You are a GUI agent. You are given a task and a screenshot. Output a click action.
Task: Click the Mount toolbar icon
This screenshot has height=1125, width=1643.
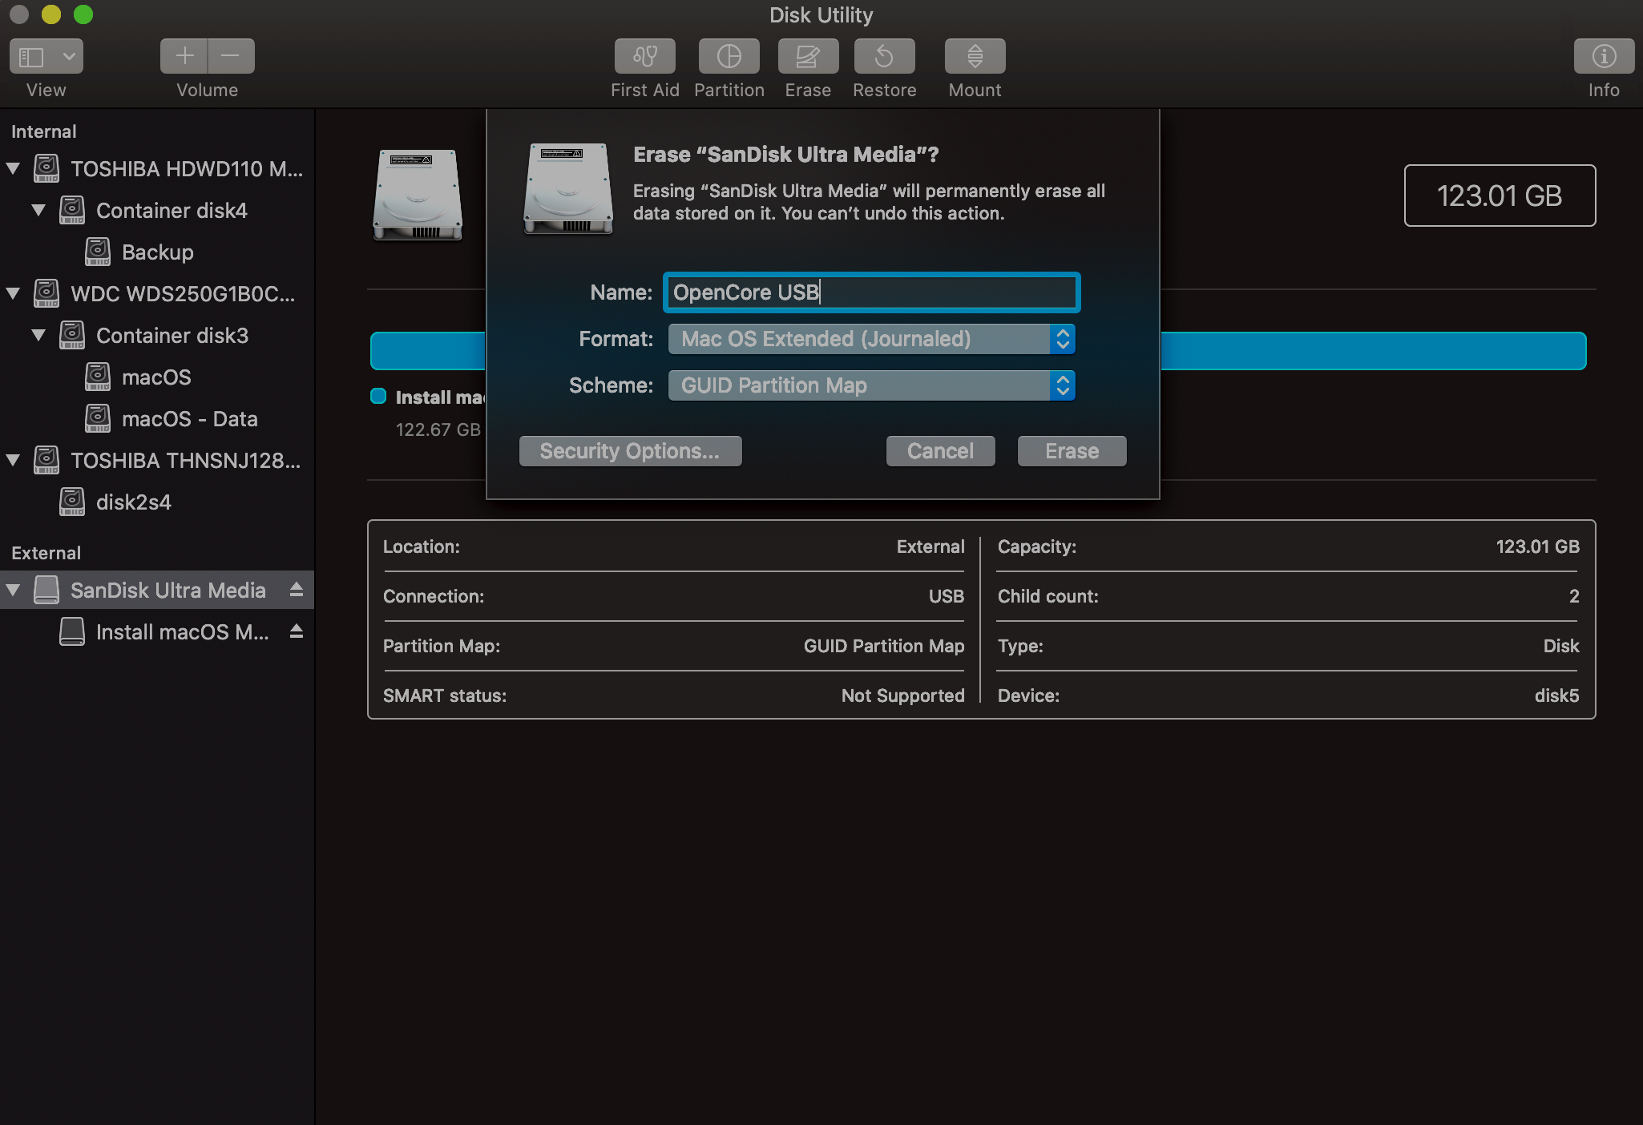coord(975,56)
